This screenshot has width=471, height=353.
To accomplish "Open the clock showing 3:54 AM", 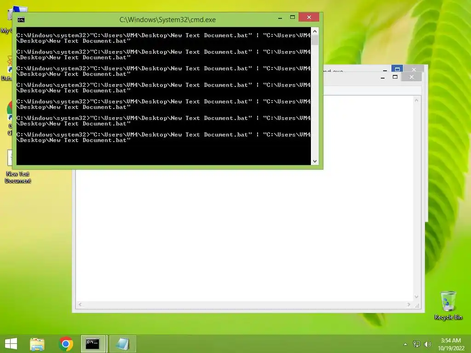I will (451, 344).
